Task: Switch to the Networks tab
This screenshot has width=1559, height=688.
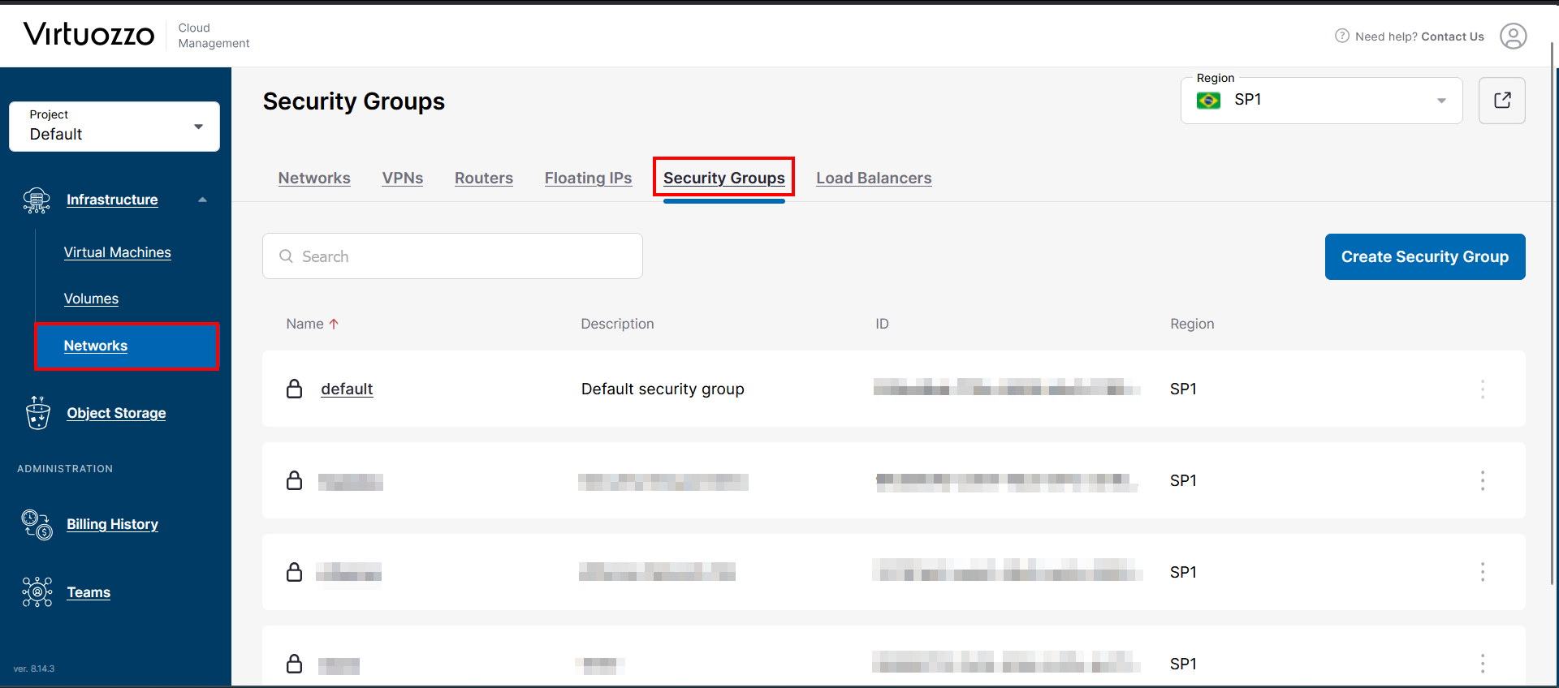Action: 314,178
